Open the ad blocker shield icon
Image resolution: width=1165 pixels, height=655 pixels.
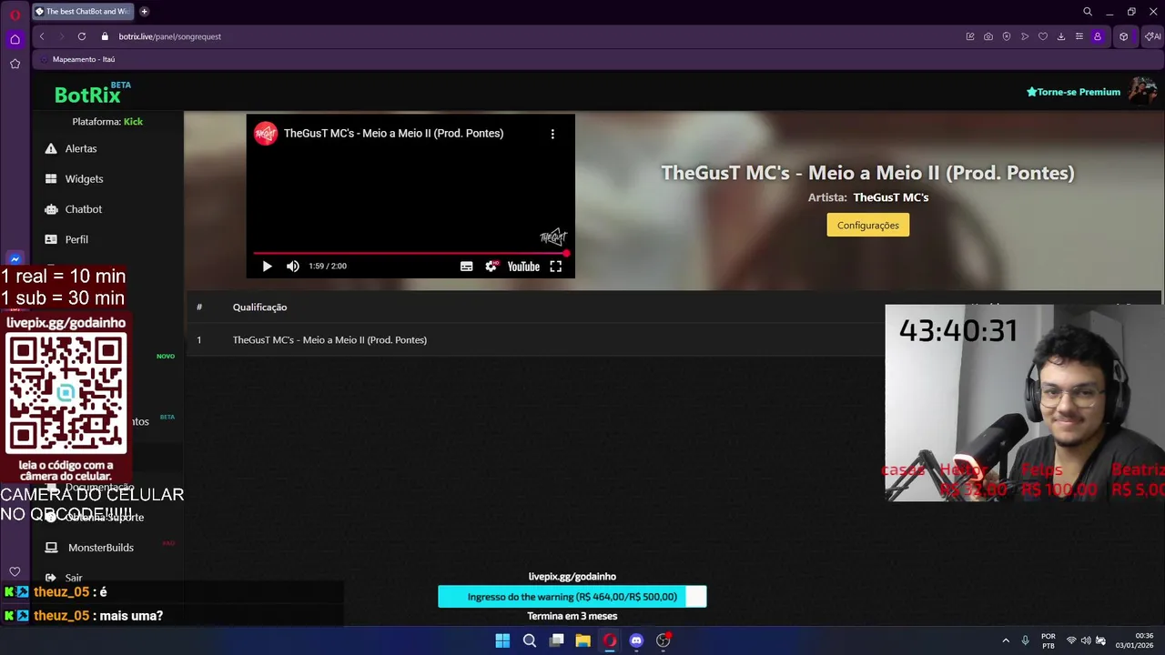(x=1007, y=36)
